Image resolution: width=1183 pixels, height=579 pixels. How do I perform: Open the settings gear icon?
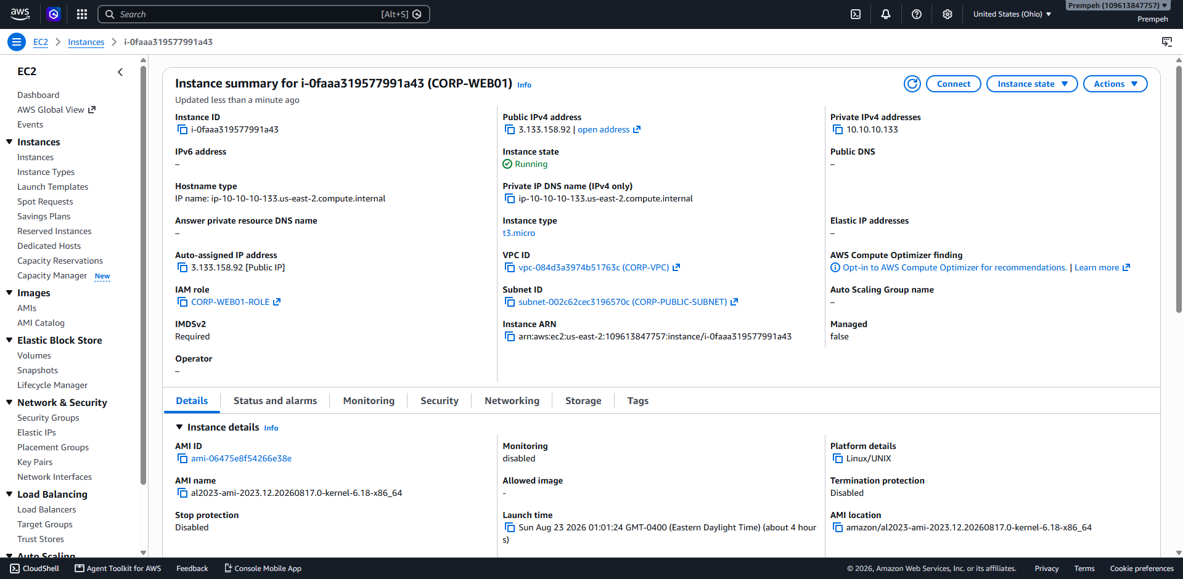click(948, 14)
